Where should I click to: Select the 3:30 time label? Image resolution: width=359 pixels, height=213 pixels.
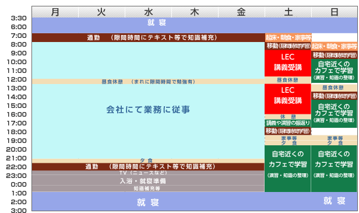pos(19,18)
